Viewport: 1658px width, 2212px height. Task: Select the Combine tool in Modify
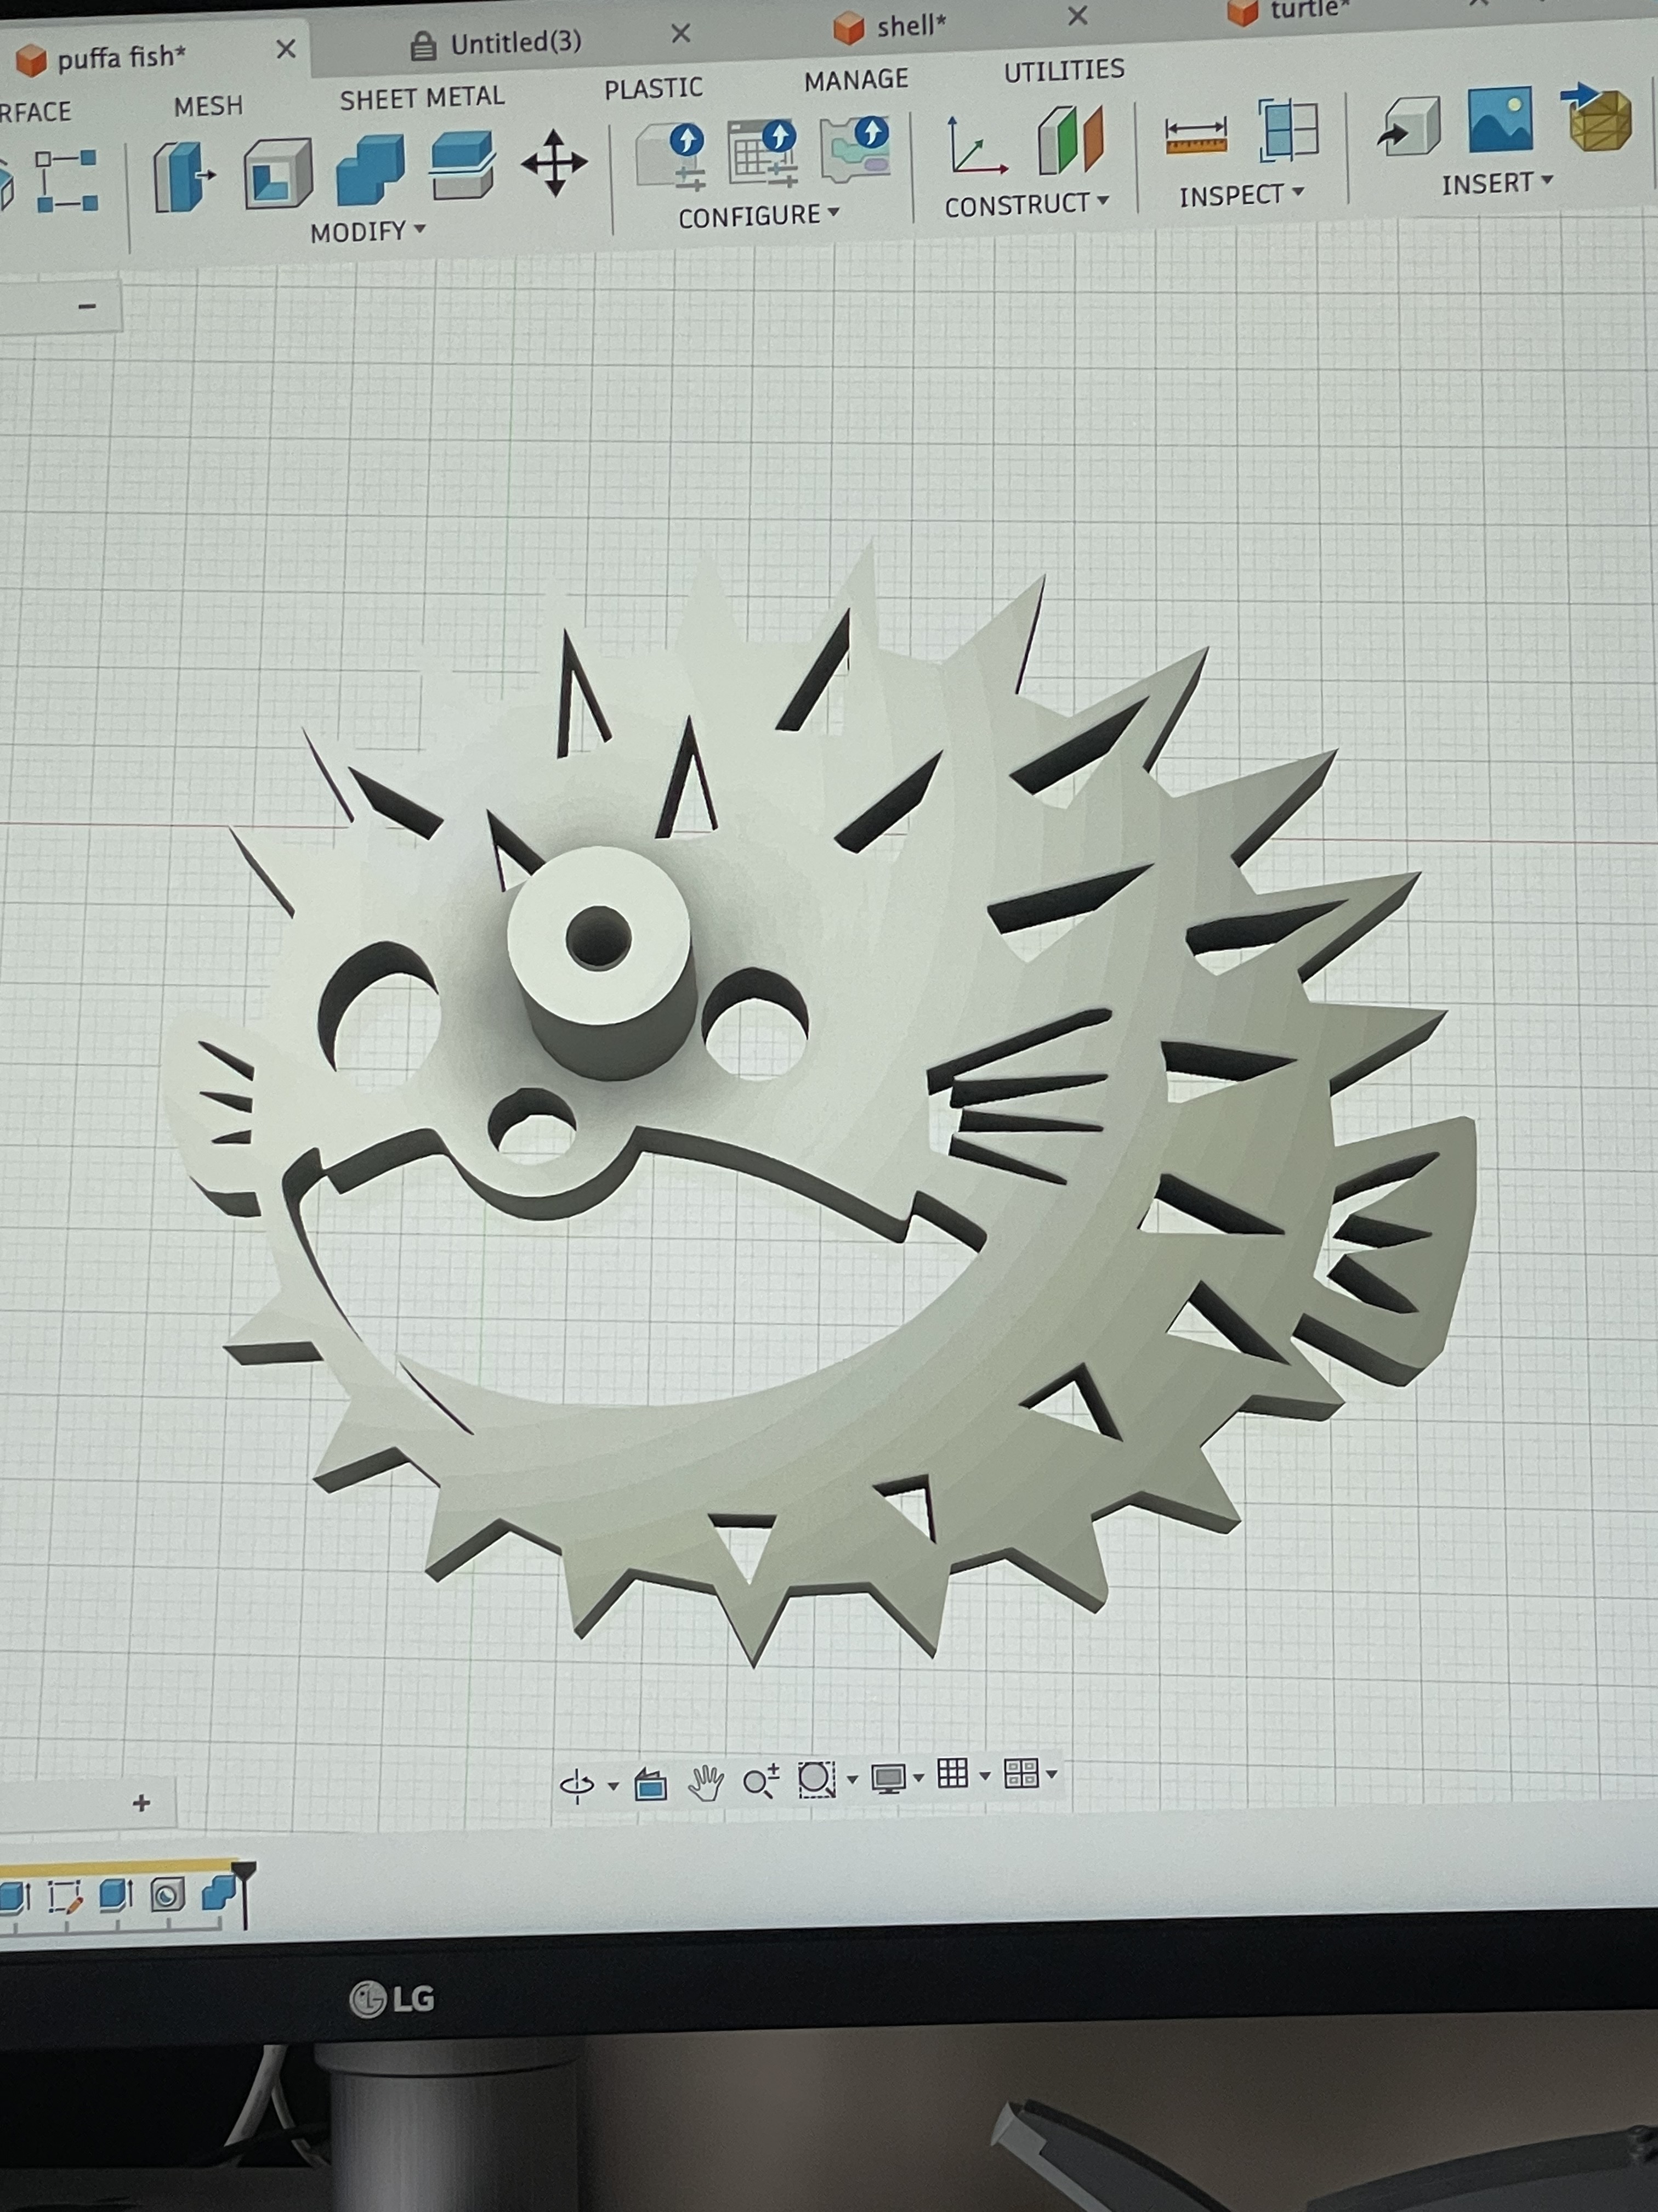(x=370, y=169)
